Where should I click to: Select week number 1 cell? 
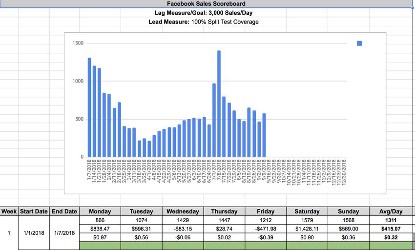click(x=9, y=233)
